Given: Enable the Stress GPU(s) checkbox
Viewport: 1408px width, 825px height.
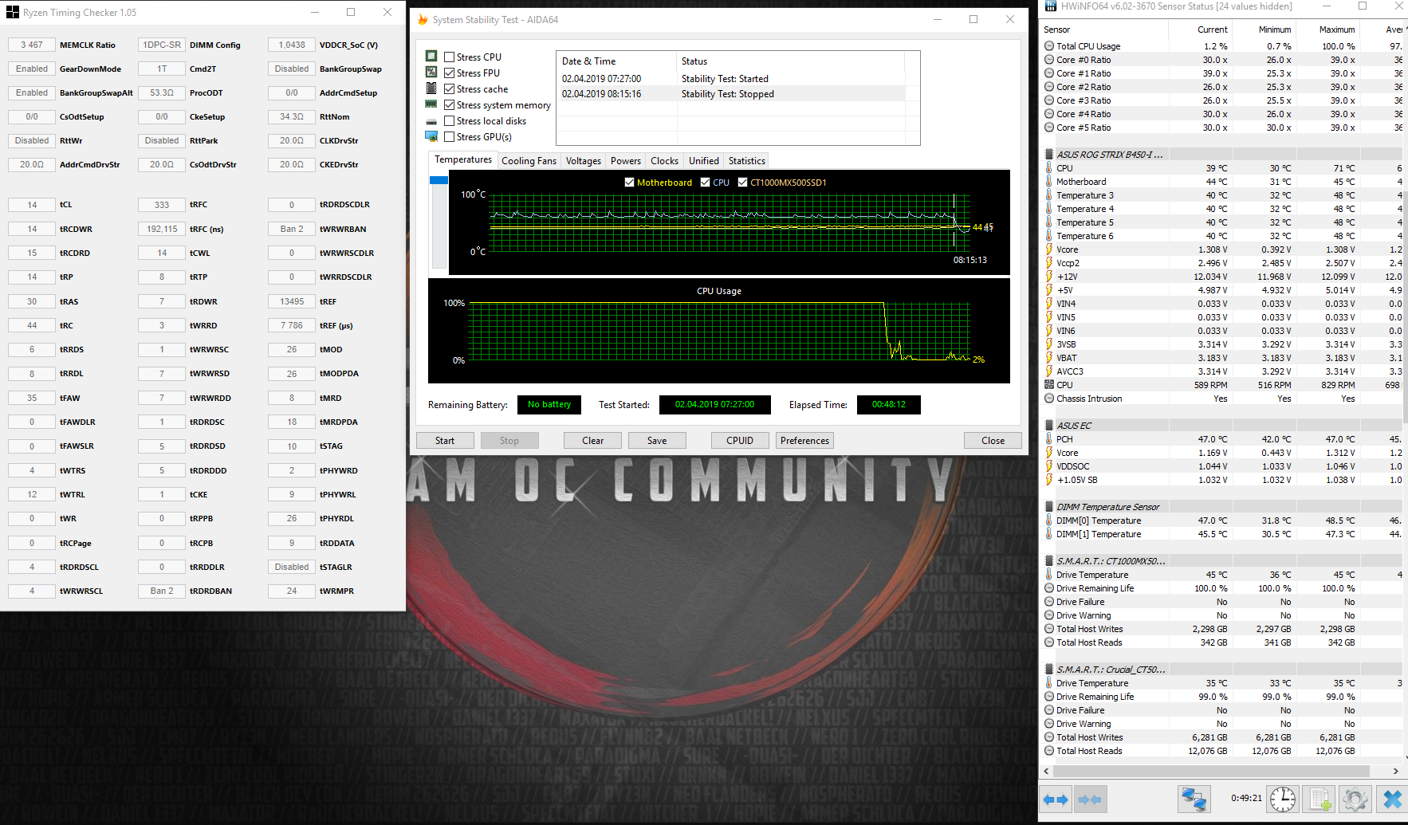Looking at the screenshot, I should [449, 136].
